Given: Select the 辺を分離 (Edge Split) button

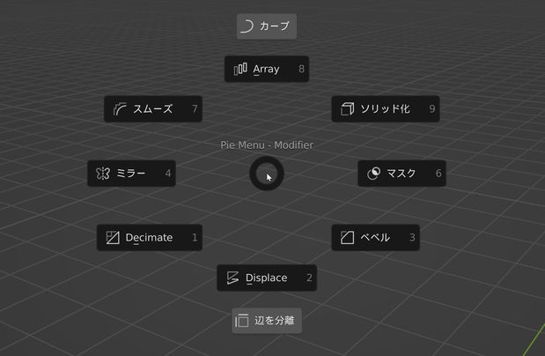Looking at the screenshot, I should (x=267, y=321).
